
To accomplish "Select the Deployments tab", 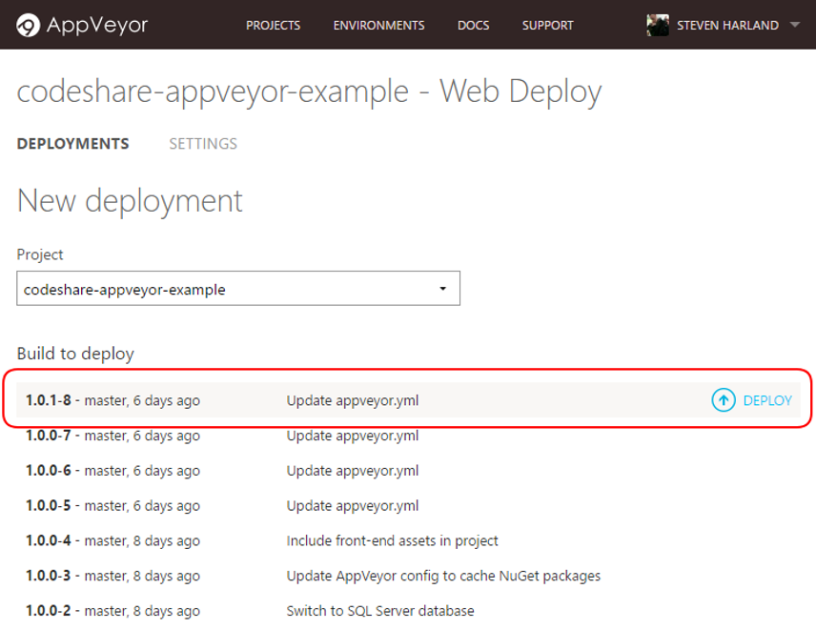I will (x=73, y=144).
